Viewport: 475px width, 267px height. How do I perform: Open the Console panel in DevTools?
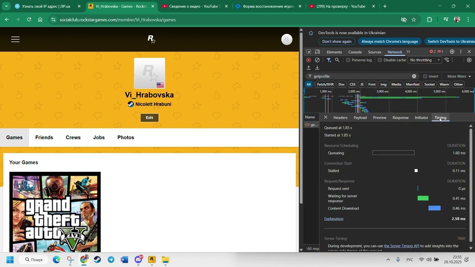(355, 52)
